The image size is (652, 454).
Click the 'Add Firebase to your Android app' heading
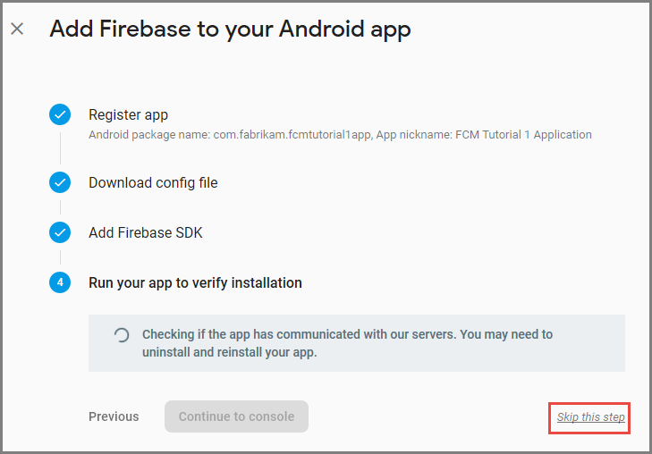[230, 29]
